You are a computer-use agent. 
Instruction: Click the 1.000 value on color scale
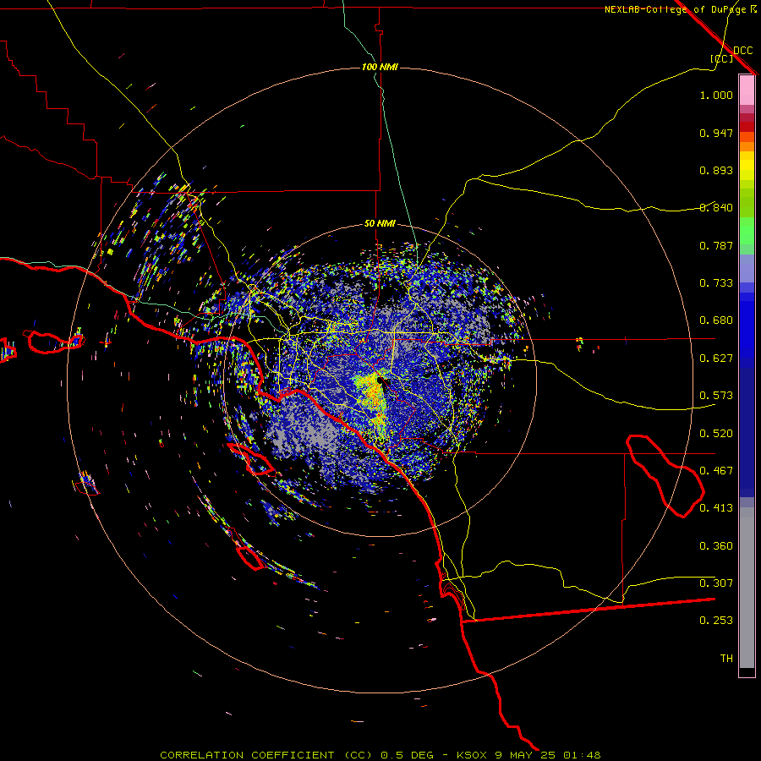click(x=716, y=96)
